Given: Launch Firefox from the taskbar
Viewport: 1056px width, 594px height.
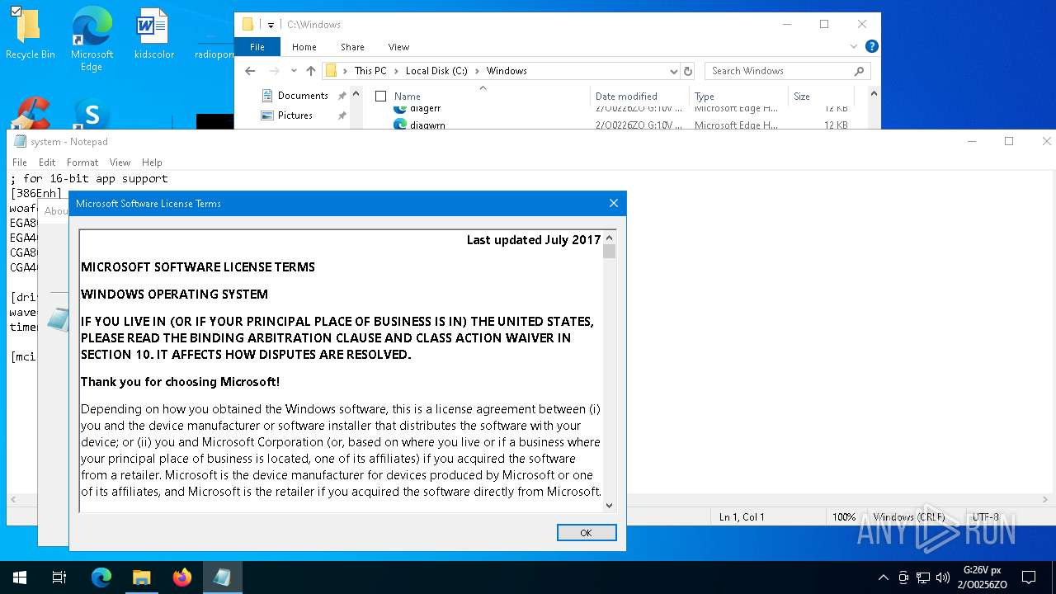Looking at the screenshot, I should click(x=181, y=577).
